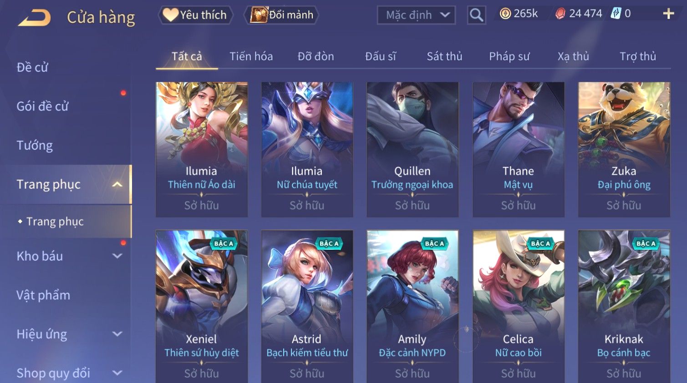Select the Tiến hóa tab
This screenshot has height=383, width=687.
tap(251, 56)
